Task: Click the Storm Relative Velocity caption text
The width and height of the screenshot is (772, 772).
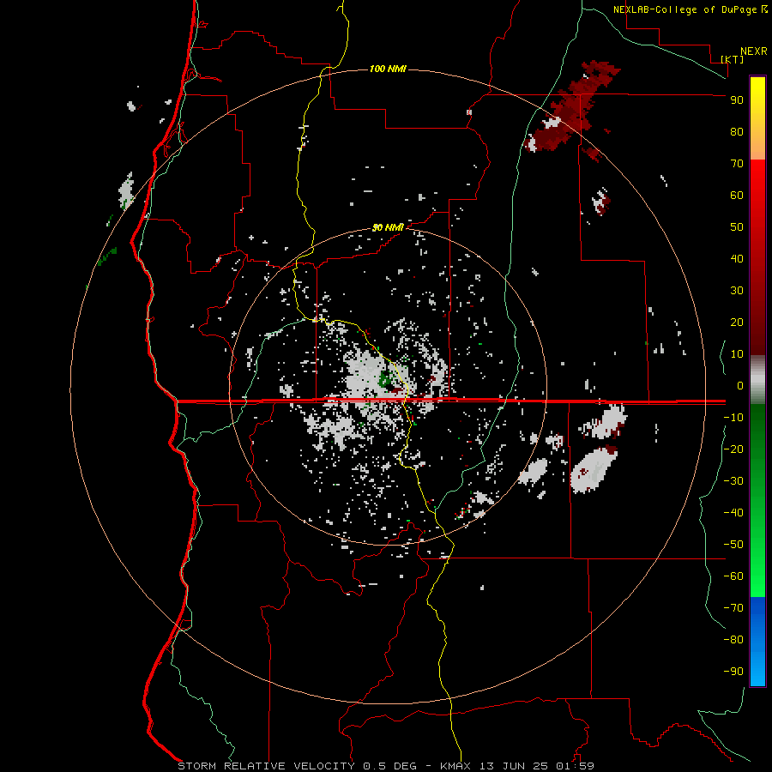Action: (x=266, y=766)
